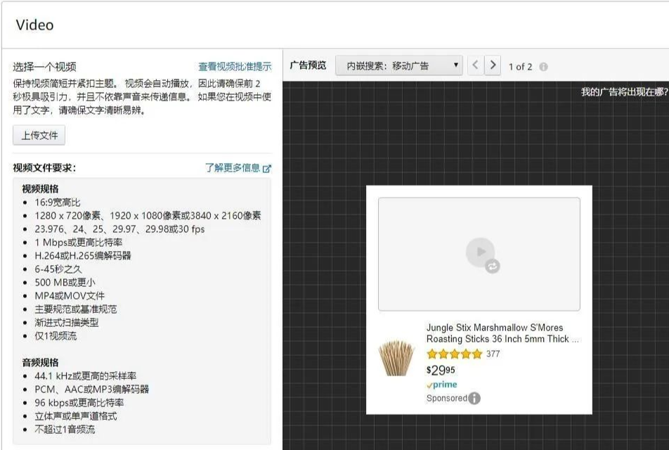Click the 视频文件要求 label

point(44,168)
